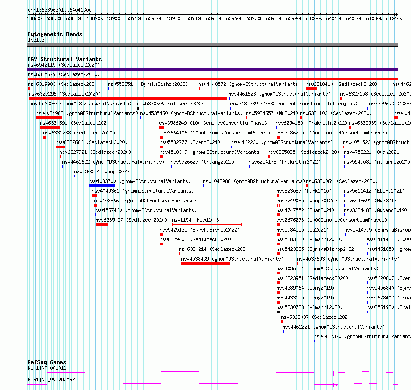This screenshot has width=411, height=390.
Task: Click the nsv823087 (Park2010) label
Action: [304, 191]
